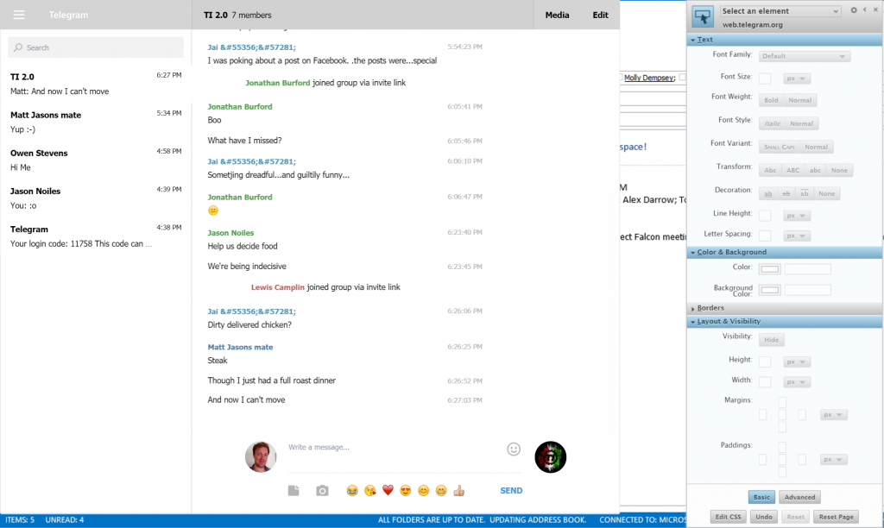This screenshot has width=884, height=528.
Task: Open the Height unit dropdown
Action: pos(797,362)
